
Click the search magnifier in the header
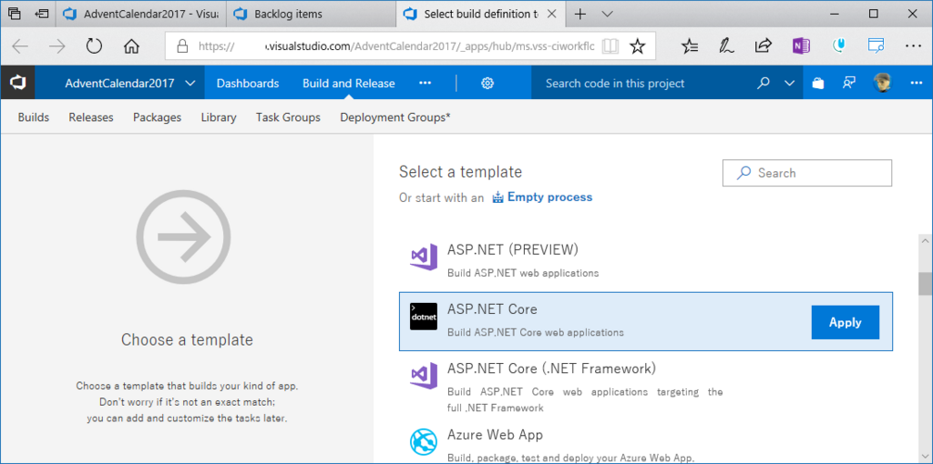coord(764,83)
